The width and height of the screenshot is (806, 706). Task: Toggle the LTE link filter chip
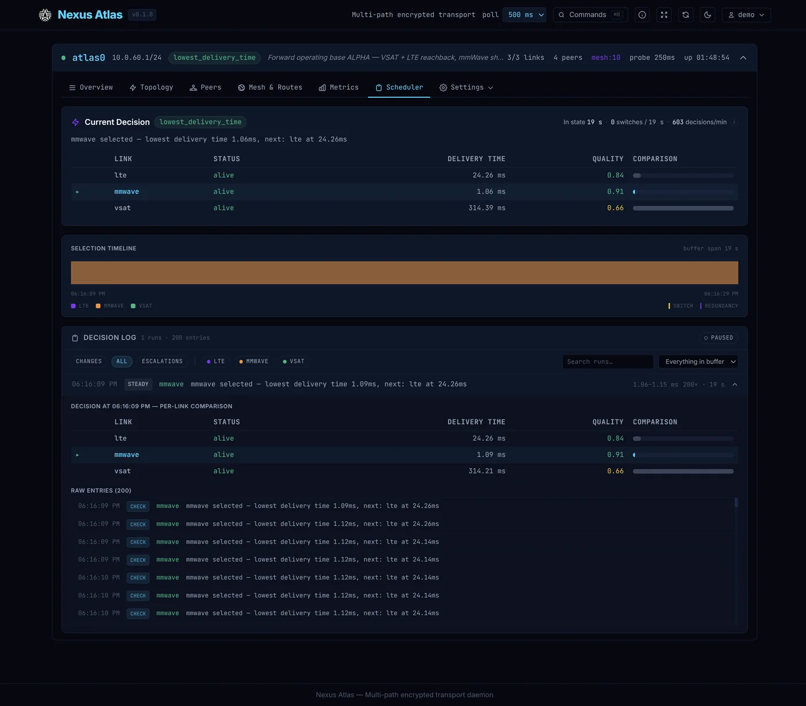click(x=216, y=361)
